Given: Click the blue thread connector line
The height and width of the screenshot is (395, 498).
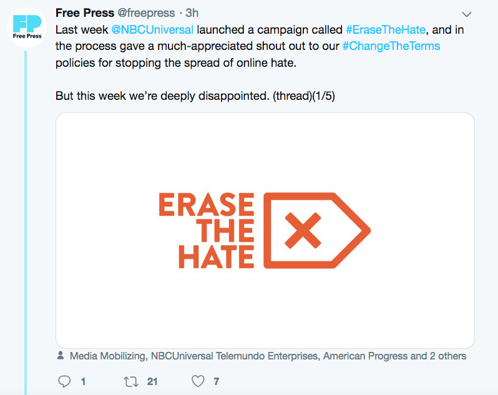Looking at the screenshot, I should (26, 223).
